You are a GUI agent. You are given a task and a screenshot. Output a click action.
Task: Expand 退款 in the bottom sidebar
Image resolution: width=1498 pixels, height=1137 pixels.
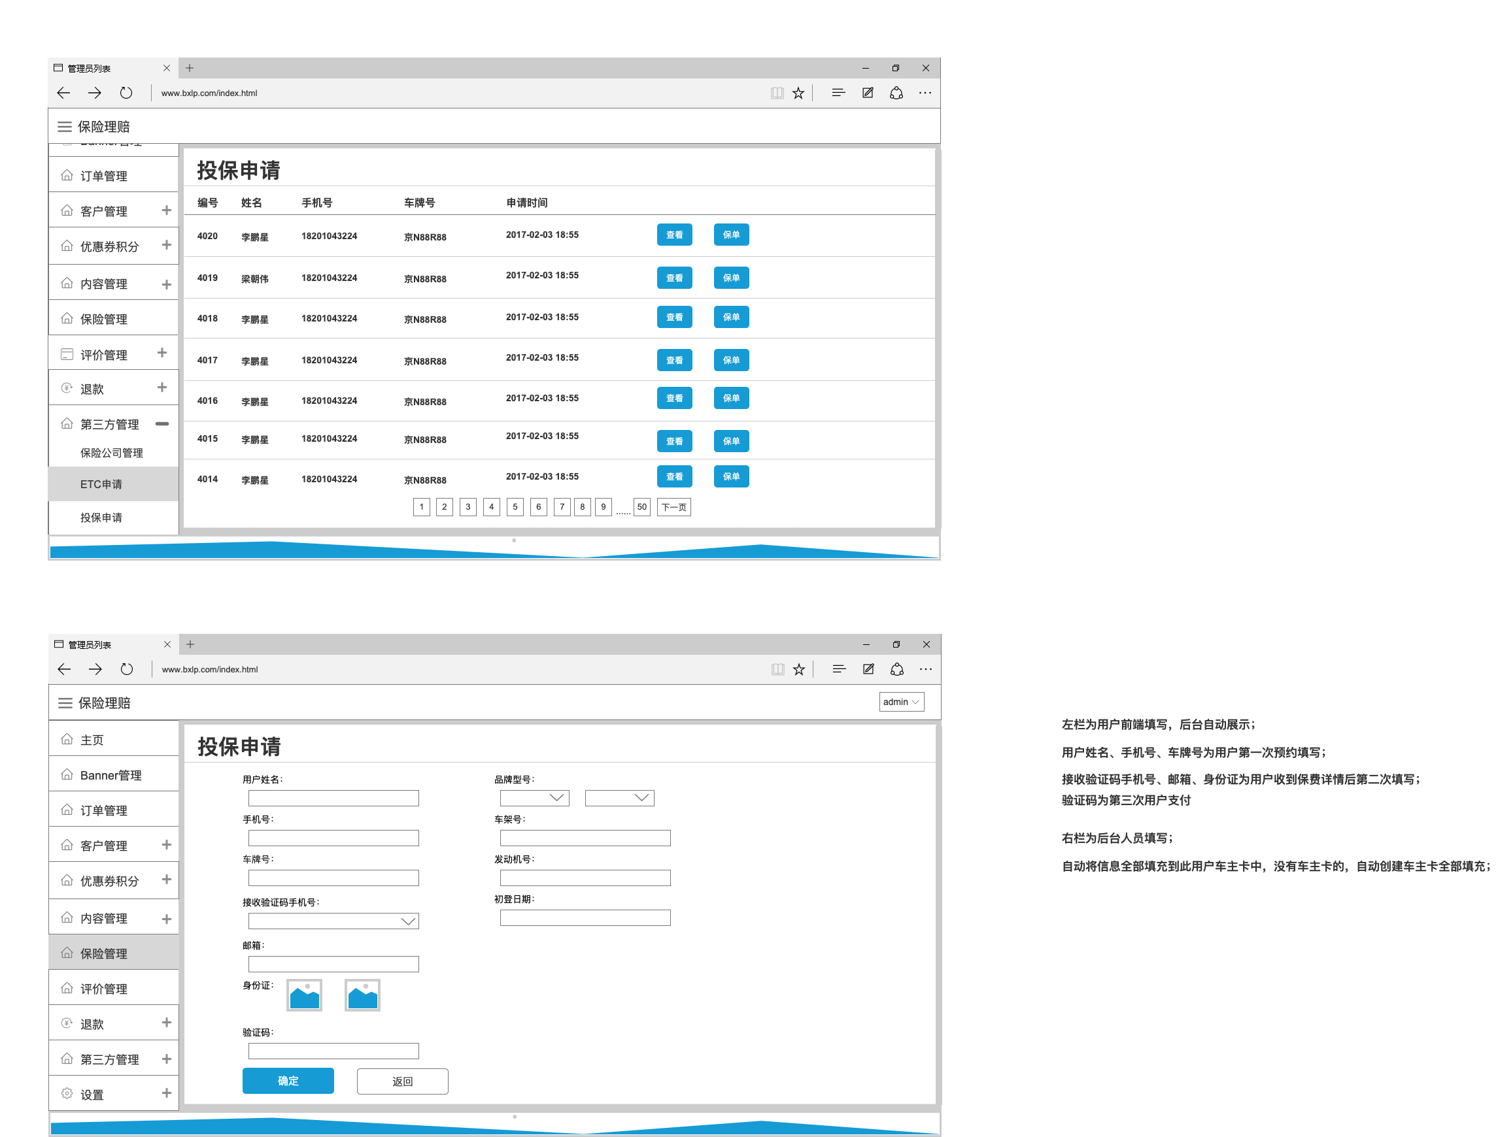pos(167,1023)
